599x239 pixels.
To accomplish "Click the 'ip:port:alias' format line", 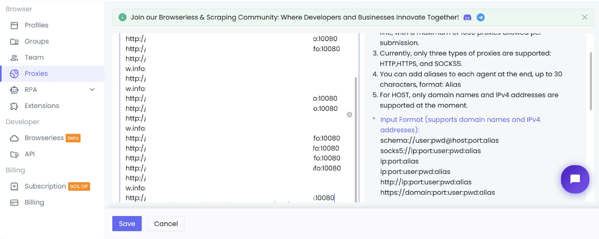I will pyautogui.click(x=399, y=161).
